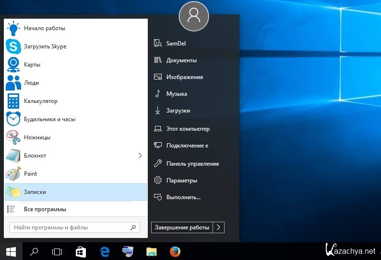
Task: Select Панель управления menu entry
Action: coord(192,164)
